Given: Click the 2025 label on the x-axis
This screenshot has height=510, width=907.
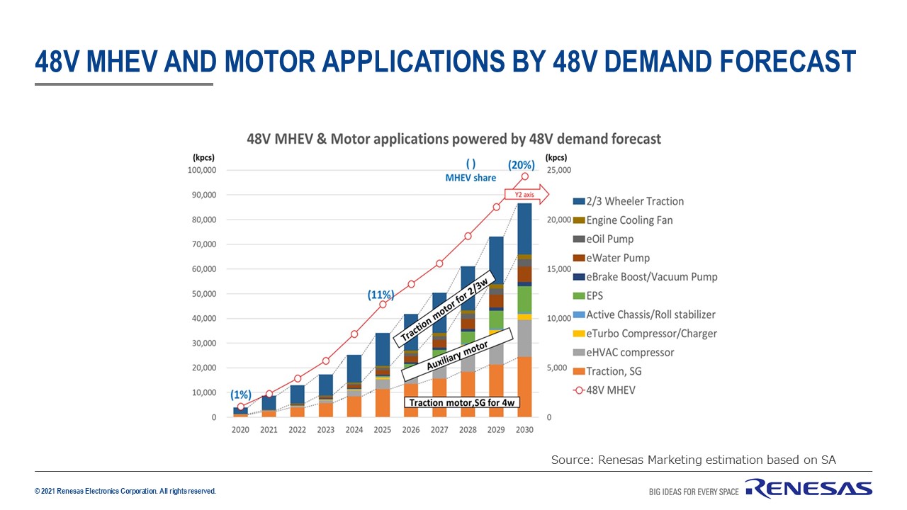Looking at the screenshot, I should click(383, 430).
